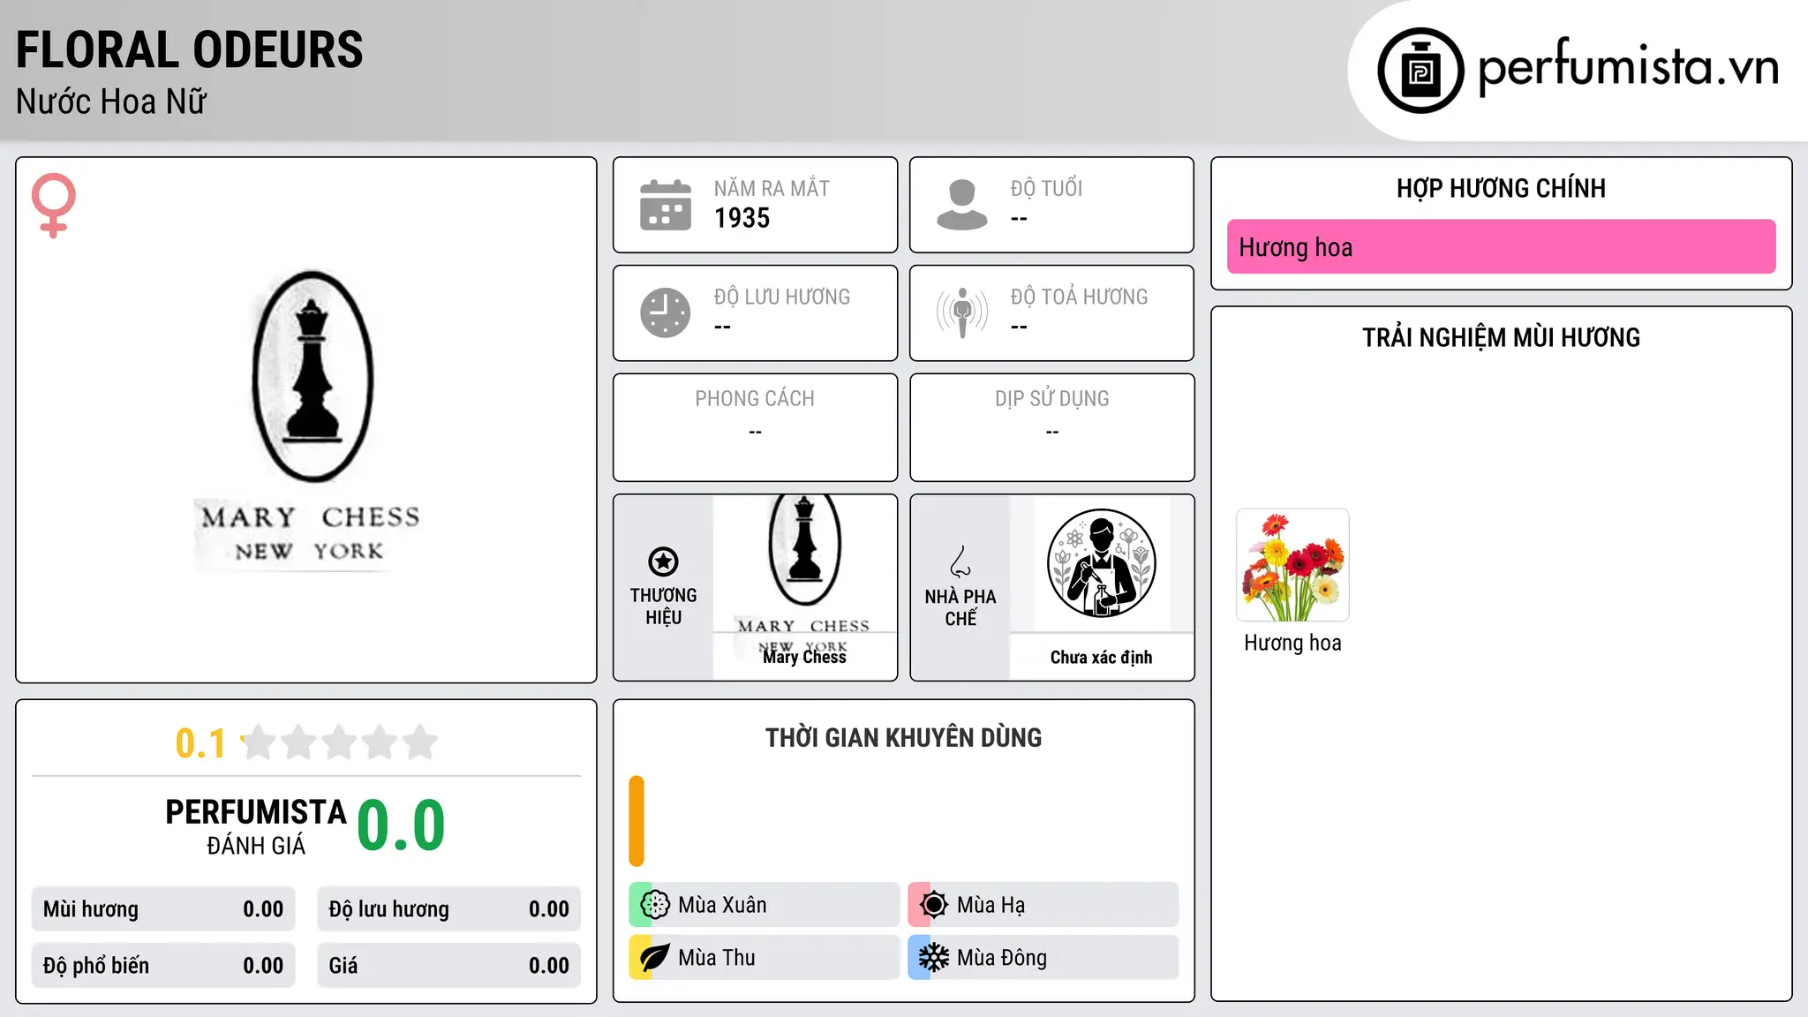Select the Mùa Xuân season bar
Viewport: 1808px width, 1017px height.
[x=764, y=905]
